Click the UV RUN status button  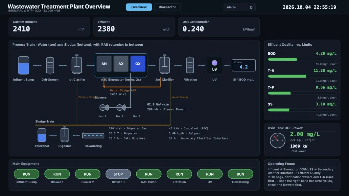(x=210, y=174)
